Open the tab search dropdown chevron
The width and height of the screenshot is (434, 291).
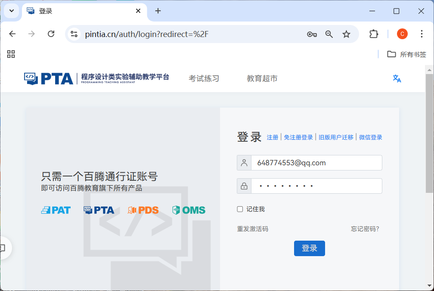(x=12, y=11)
